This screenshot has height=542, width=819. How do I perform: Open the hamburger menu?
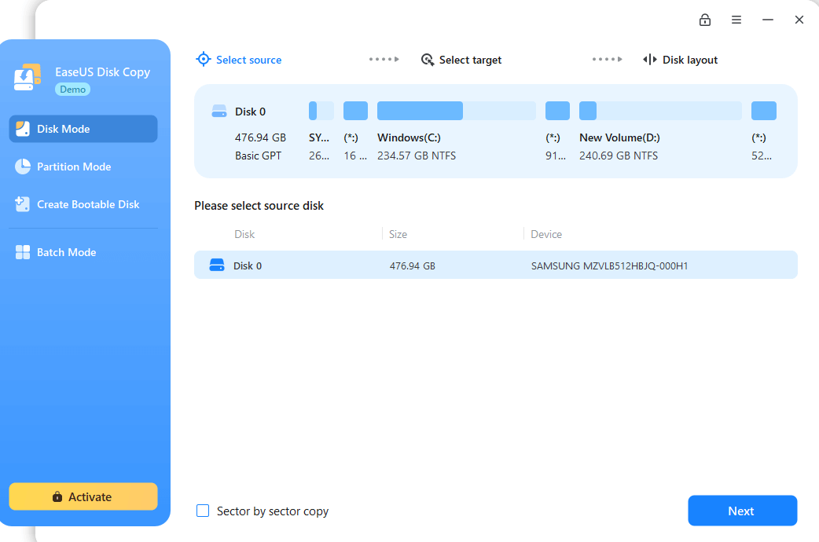tap(736, 20)
